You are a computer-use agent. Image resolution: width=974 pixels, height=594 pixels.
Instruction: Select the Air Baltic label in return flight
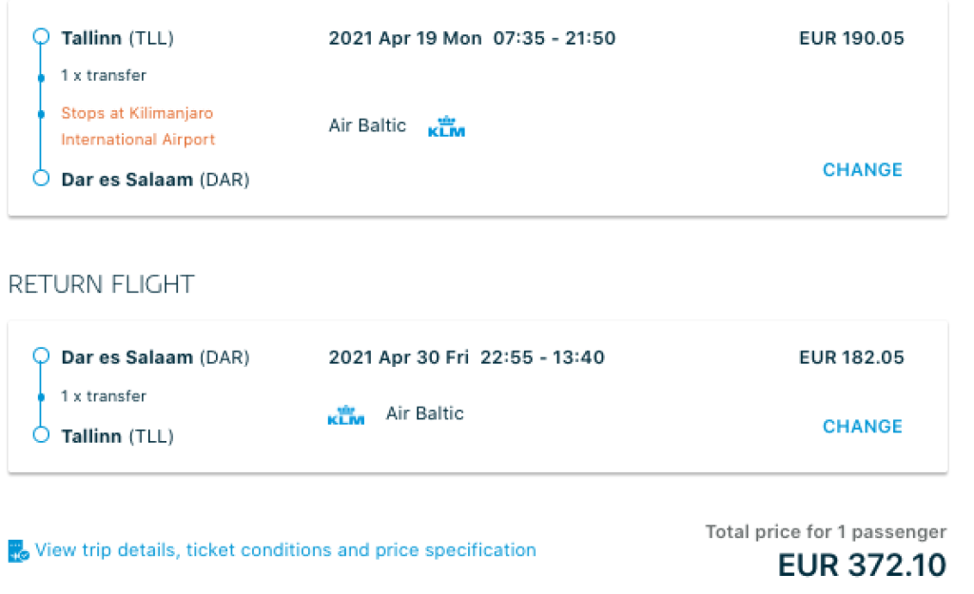click(424, 413)
